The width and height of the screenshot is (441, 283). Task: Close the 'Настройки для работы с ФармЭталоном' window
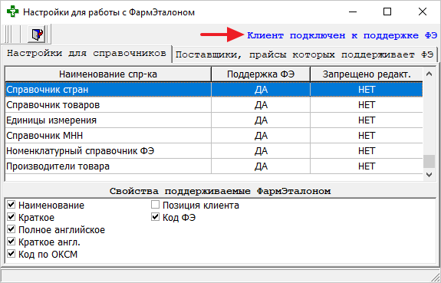(x=423, y=12)
